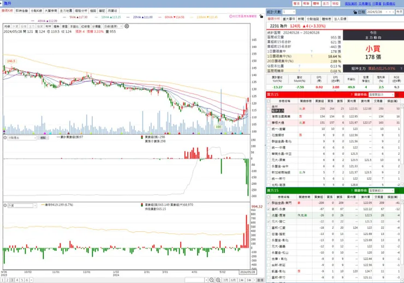Click the 2024/05/28 marker on the time axis
Viewport: 404px width, 283px height.
pos(247,272)
